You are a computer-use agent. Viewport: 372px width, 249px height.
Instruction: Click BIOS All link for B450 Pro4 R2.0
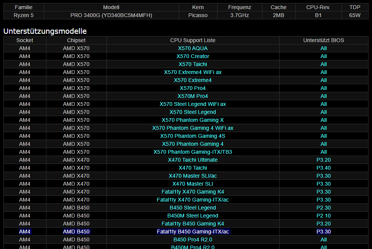[324, 240]
